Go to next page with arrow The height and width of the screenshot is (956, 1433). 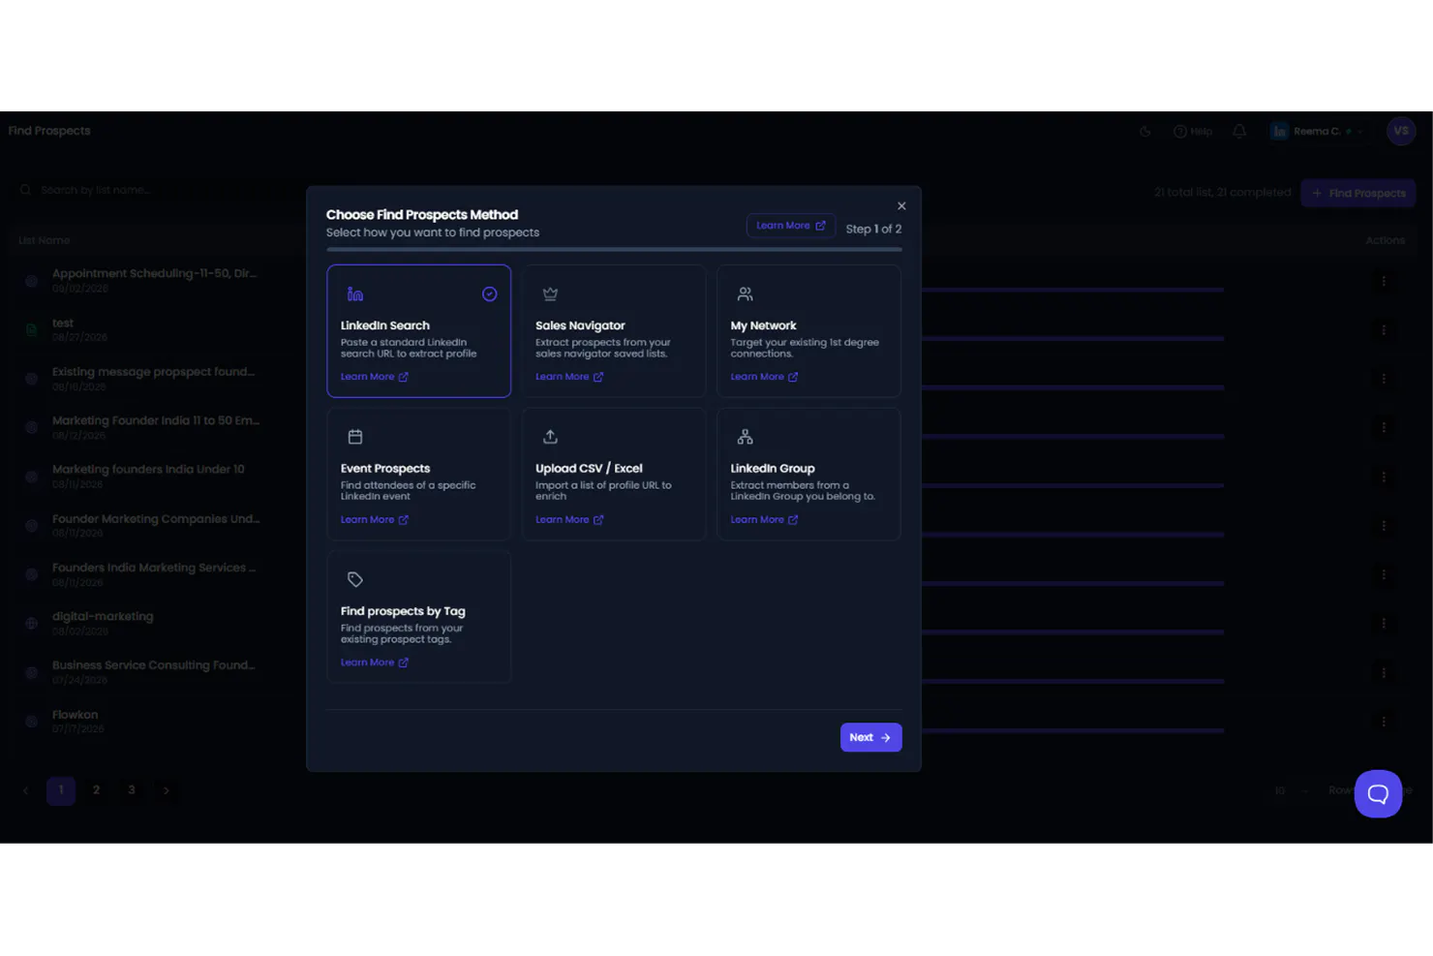pyautogui.click(x=167, y=790)
